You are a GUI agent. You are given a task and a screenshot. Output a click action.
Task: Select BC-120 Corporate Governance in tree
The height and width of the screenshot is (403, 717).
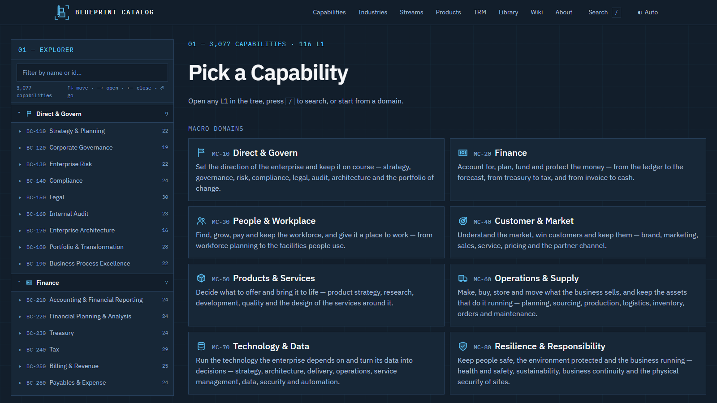coord(92,148)
